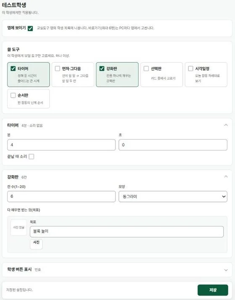235x300 pixels.
Task: Click the green 저장 button
Action: coord(213,290)
